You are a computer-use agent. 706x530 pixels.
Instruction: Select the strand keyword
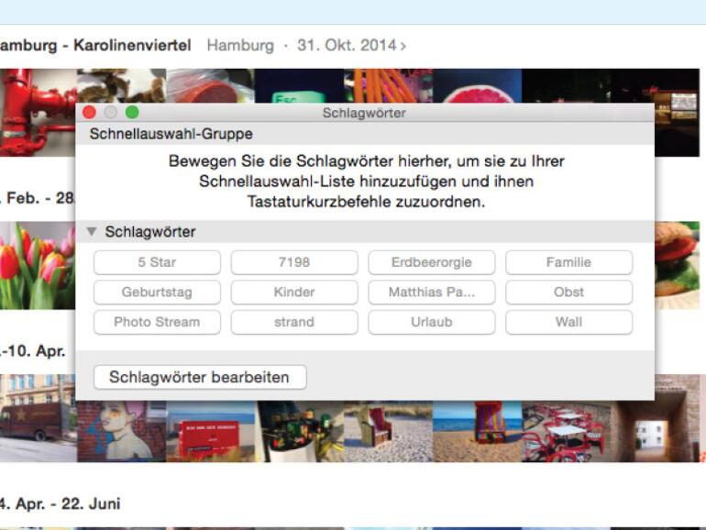click(294, 322)
